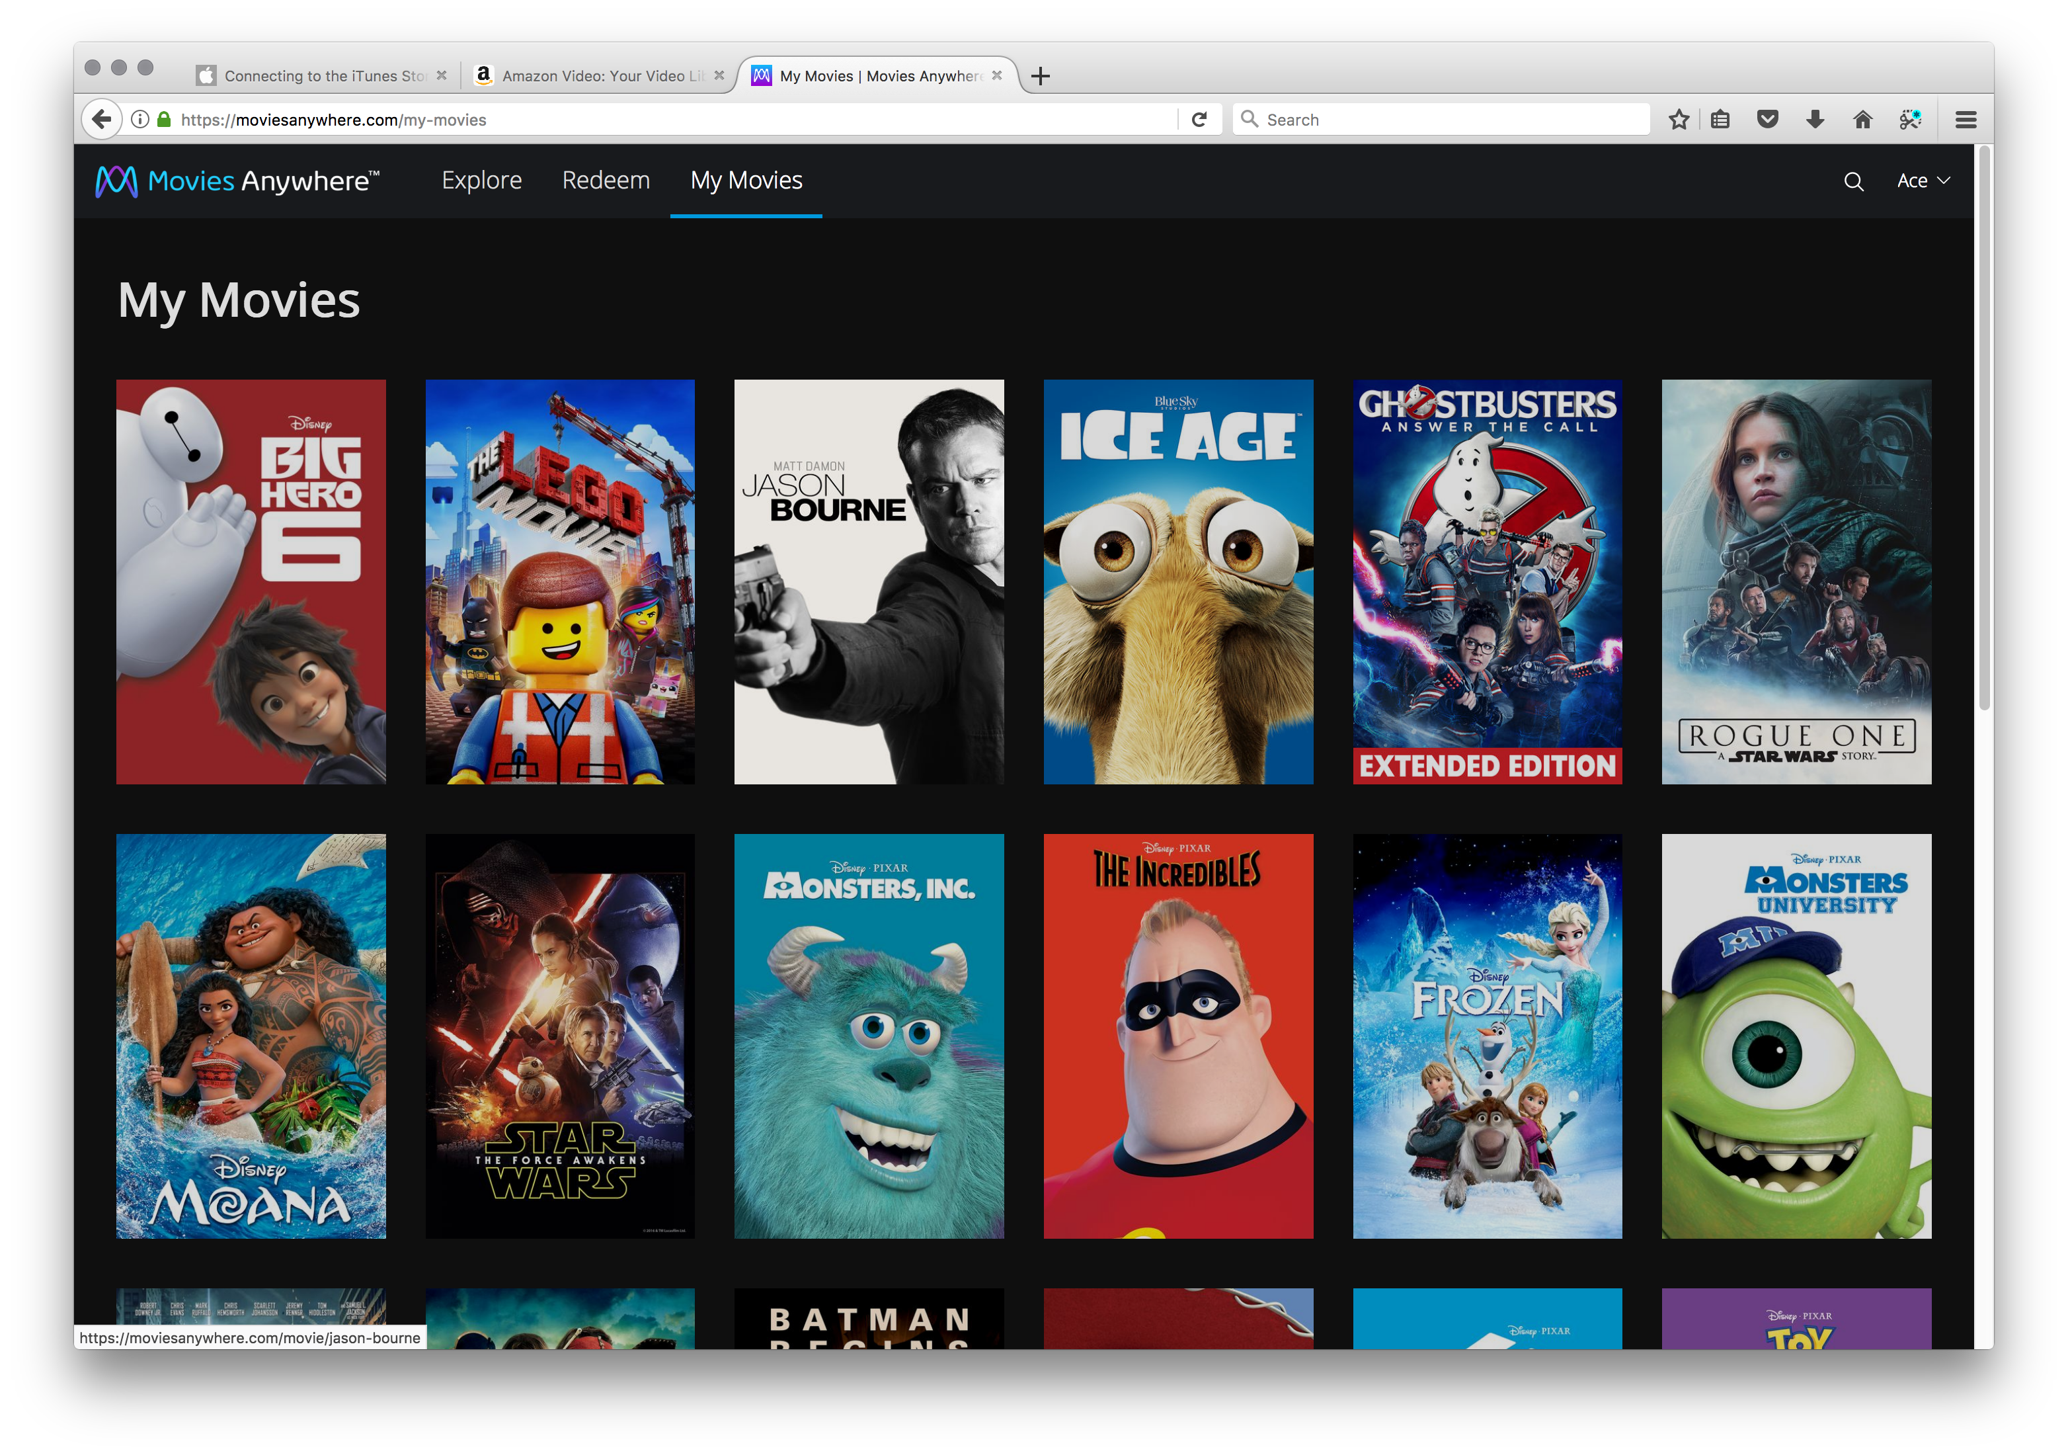The width and height of the screenshot is (2068, 1455).
Task: Open the Explore navigation item
Action: click(482, 181)
